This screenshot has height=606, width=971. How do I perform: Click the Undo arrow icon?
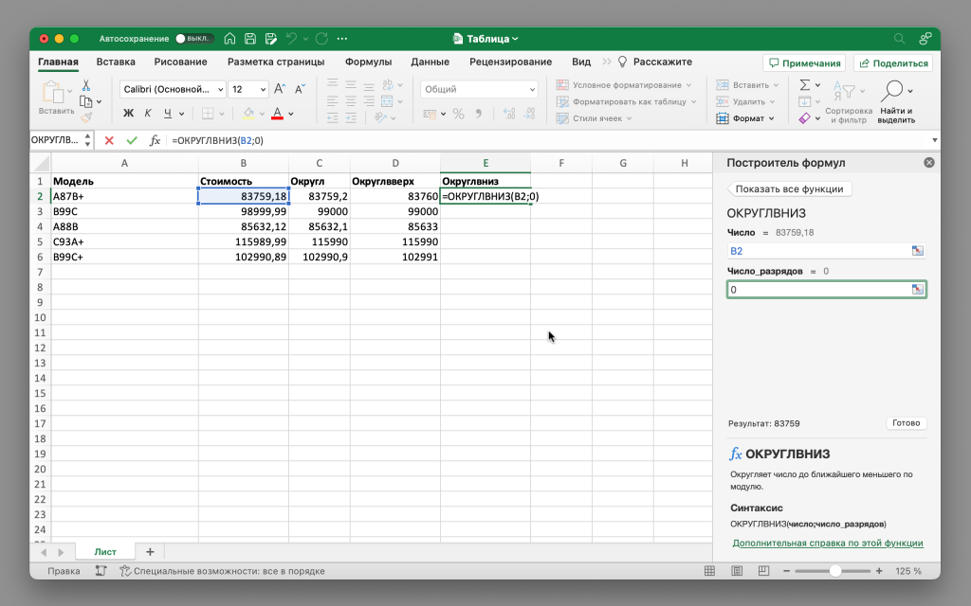[x=291, y=38]
